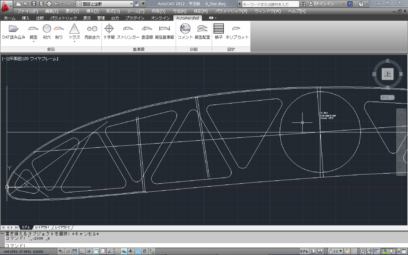Expand the サインイン sign-in dropdown
The width and height of the screenshot is (408, 255).
click(344, 4)
